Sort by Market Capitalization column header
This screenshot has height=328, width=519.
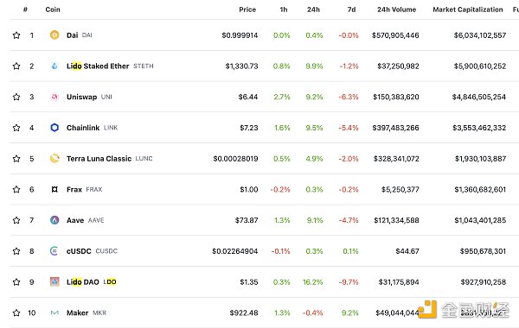468,9
